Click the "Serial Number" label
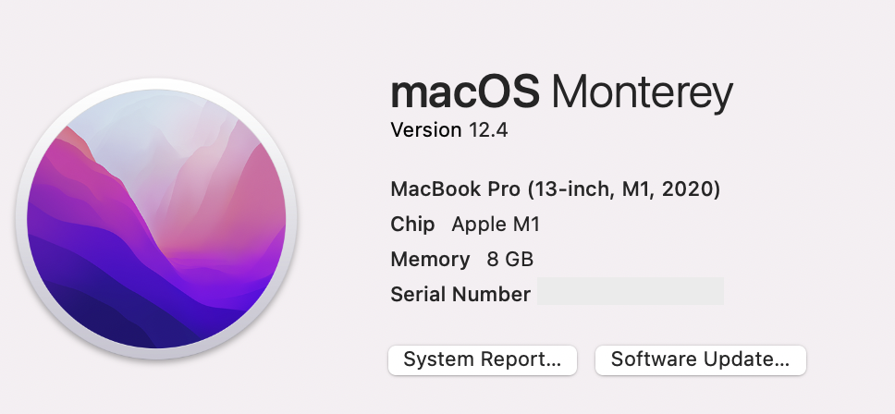895x414 pixels. pos(460,294)
